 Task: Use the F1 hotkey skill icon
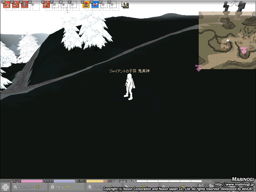coord(7,4)
